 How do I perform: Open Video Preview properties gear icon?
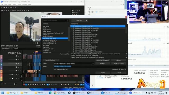click(2, 11)
